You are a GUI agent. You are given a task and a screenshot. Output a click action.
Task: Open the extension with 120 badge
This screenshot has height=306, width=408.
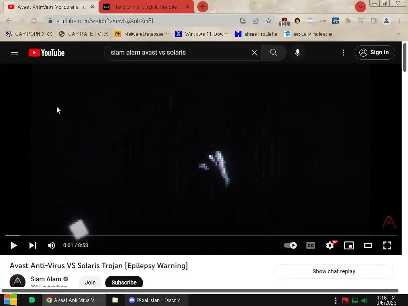(284, 22)
